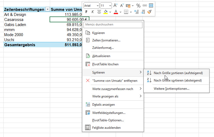This screenshot has width=214, height=137.
Task: Open Wertfeldeinstellungen... from context menu
Action: point(109,113)
